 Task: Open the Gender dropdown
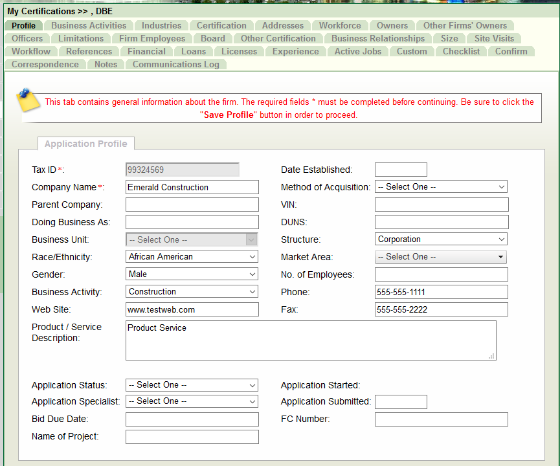pyautogui.click(x=192, y=274)
